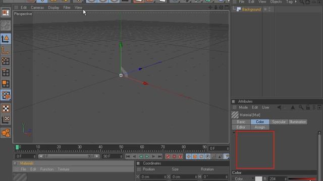This screenshot has width=323, height=181.
Task: Click the Record keyframe red icon
Action: pyautogui.click(x=168, y=156)
